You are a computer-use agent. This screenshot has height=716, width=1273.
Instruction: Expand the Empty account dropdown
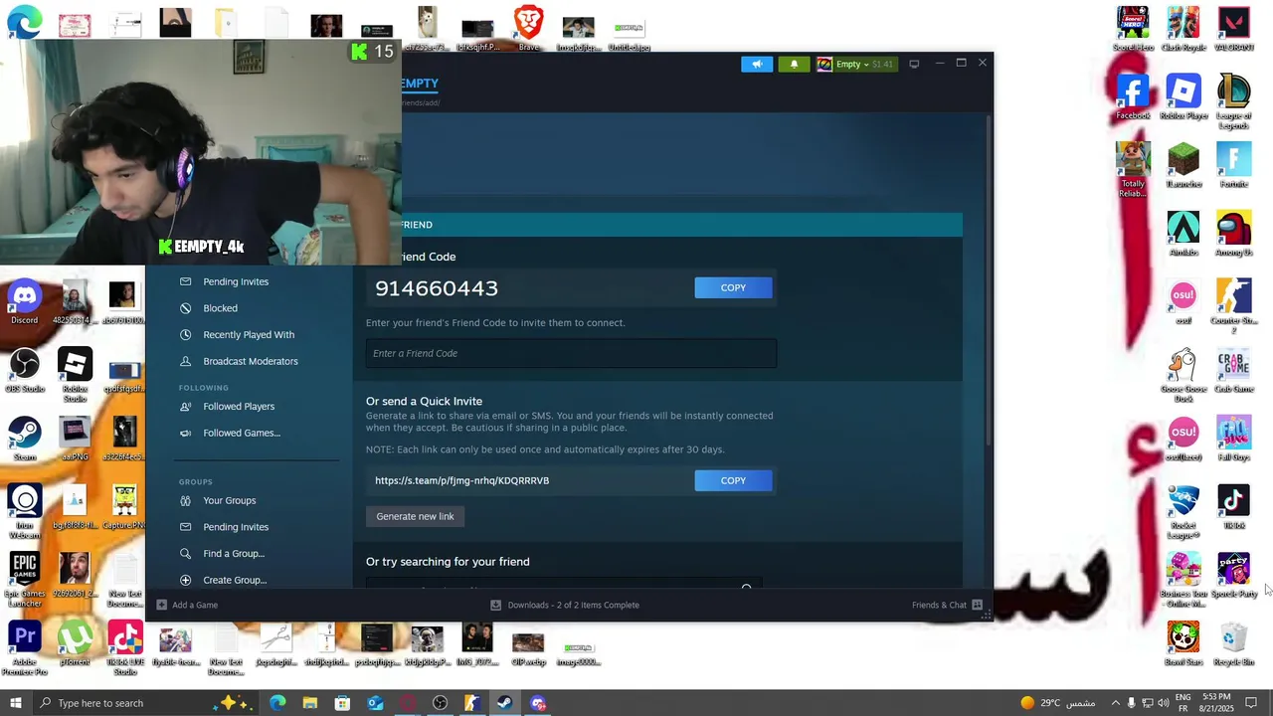pyautogui.click(x=855, y=64)
